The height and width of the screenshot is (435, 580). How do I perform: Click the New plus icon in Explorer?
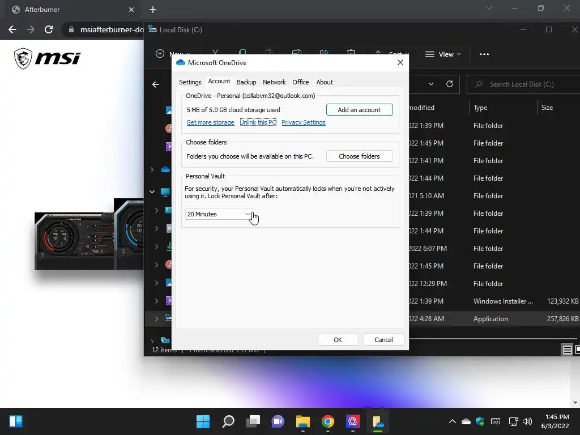[x=160, y=54]
